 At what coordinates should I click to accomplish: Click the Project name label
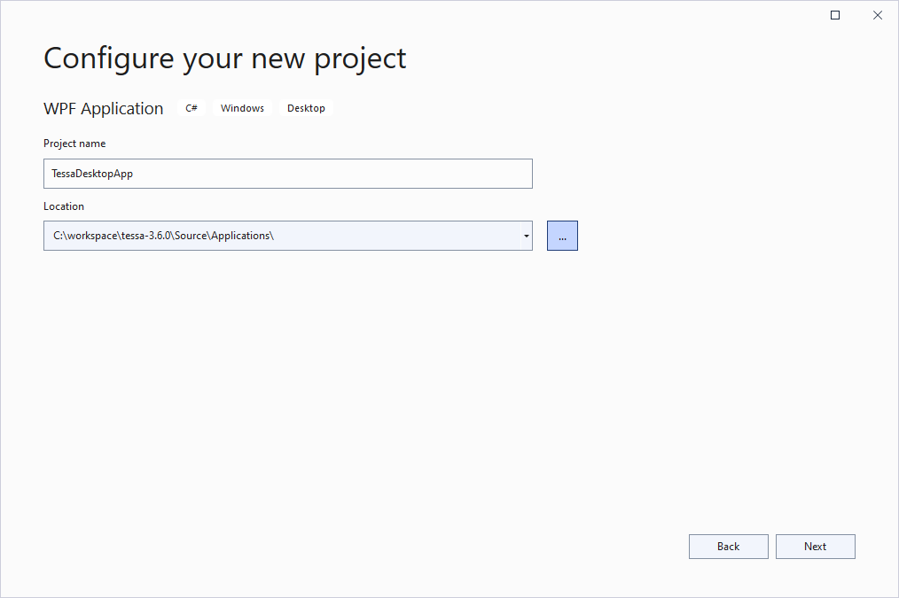pos(74,144)
